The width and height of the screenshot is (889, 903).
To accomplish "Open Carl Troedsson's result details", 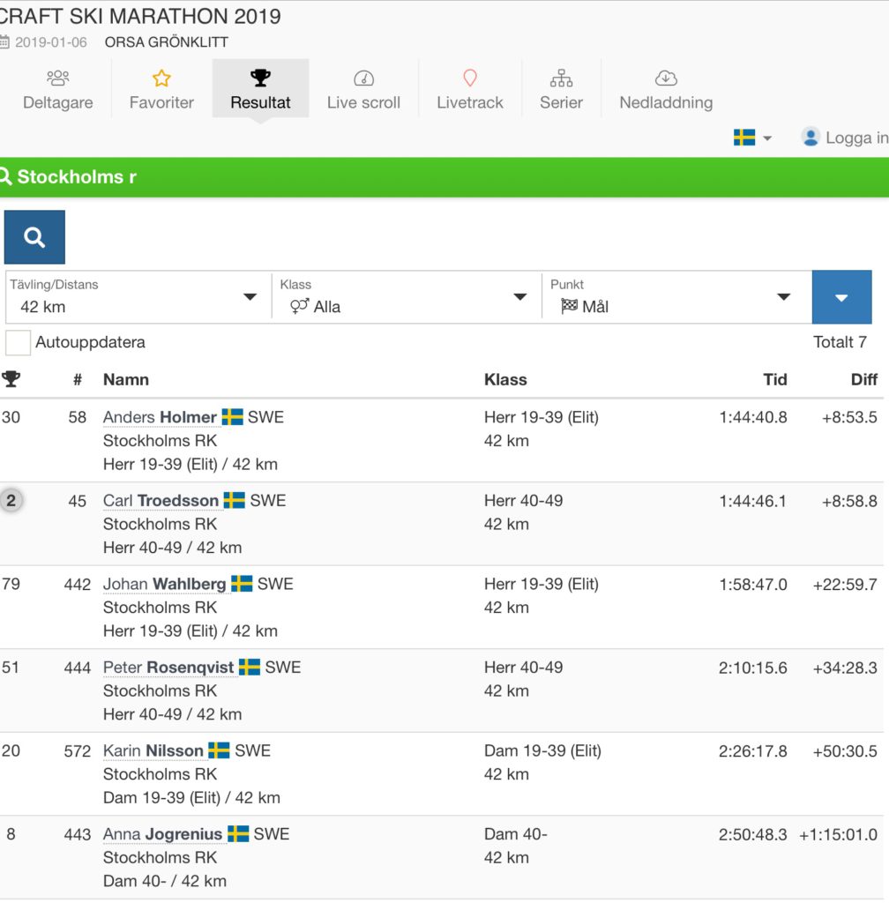I will point(161,501).
